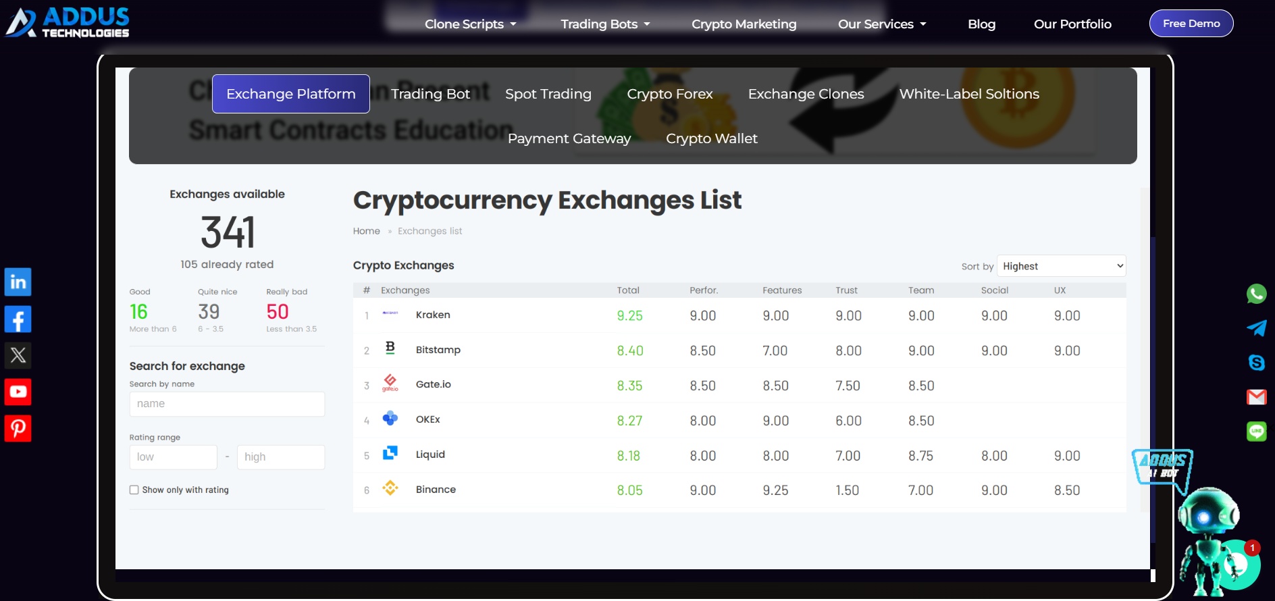The height and width of the screenshot is (601, 1275).
Task: Click the Total column header
Action: pos(628,290)
